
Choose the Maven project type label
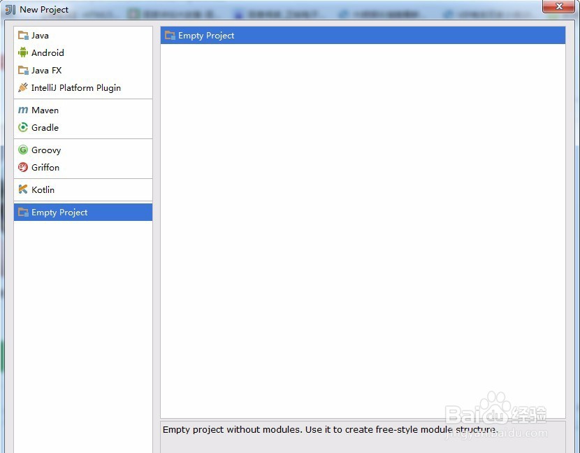tap(45, 110)
